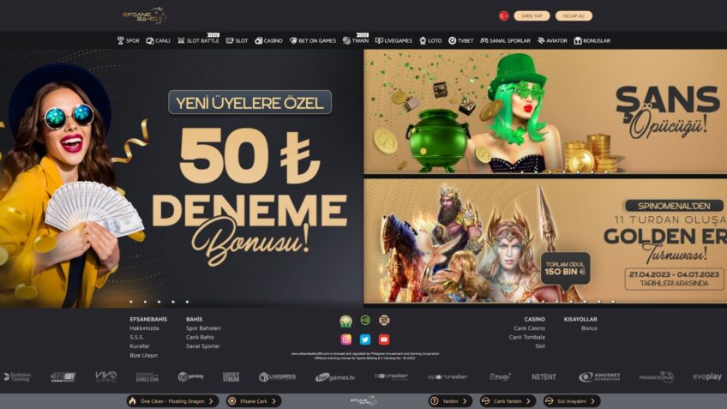Select the first carousel dot on main banner
This screenshot has width=727, height=409.
[131, 302]
